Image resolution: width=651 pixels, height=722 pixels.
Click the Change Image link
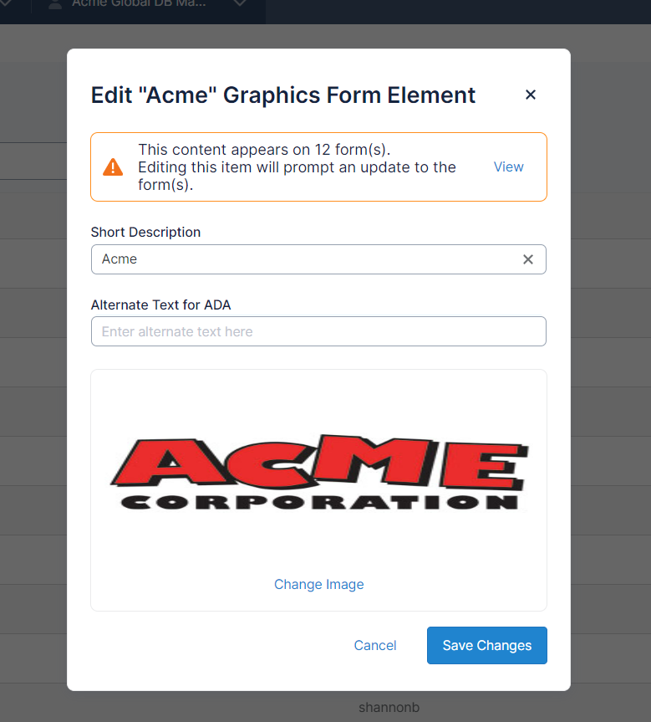(318, 584)
